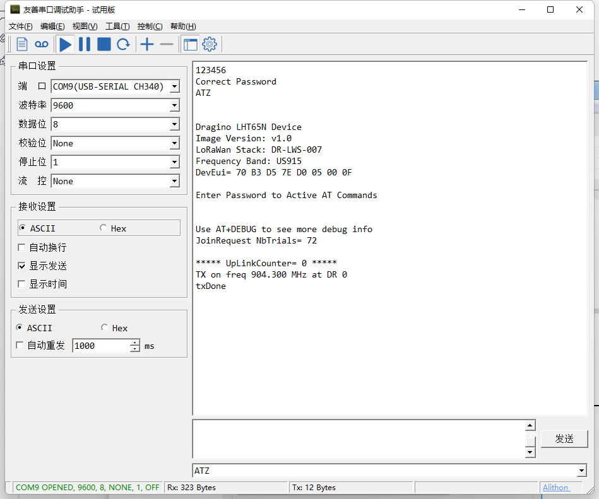Image resolution: width=599 pixels, height=499 pixels.
Task: Expand the COM9 port dropdown
Action: pyautogui.click(x=175, y=86)
